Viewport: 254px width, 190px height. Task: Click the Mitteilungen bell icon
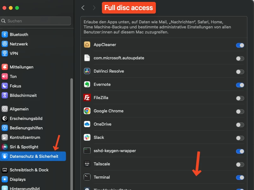coord(5,67)
